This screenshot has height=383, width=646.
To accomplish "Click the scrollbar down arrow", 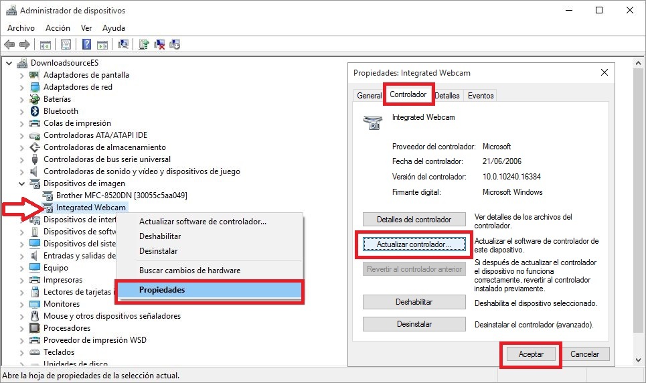I will 638,360.
